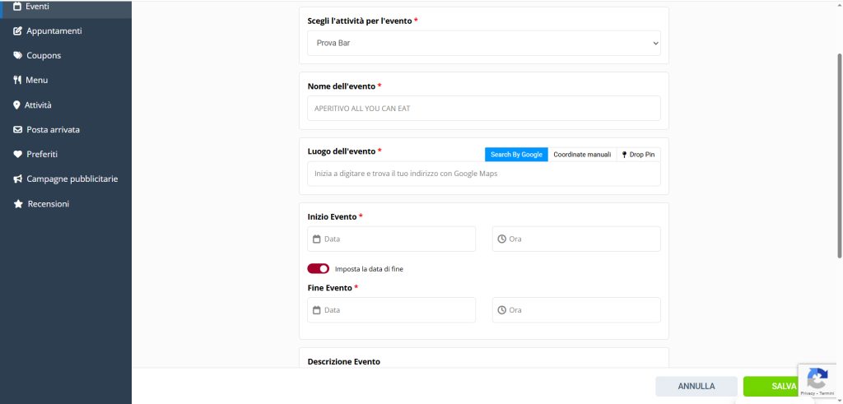Open the Fine Evento time picker

[576, 310]
